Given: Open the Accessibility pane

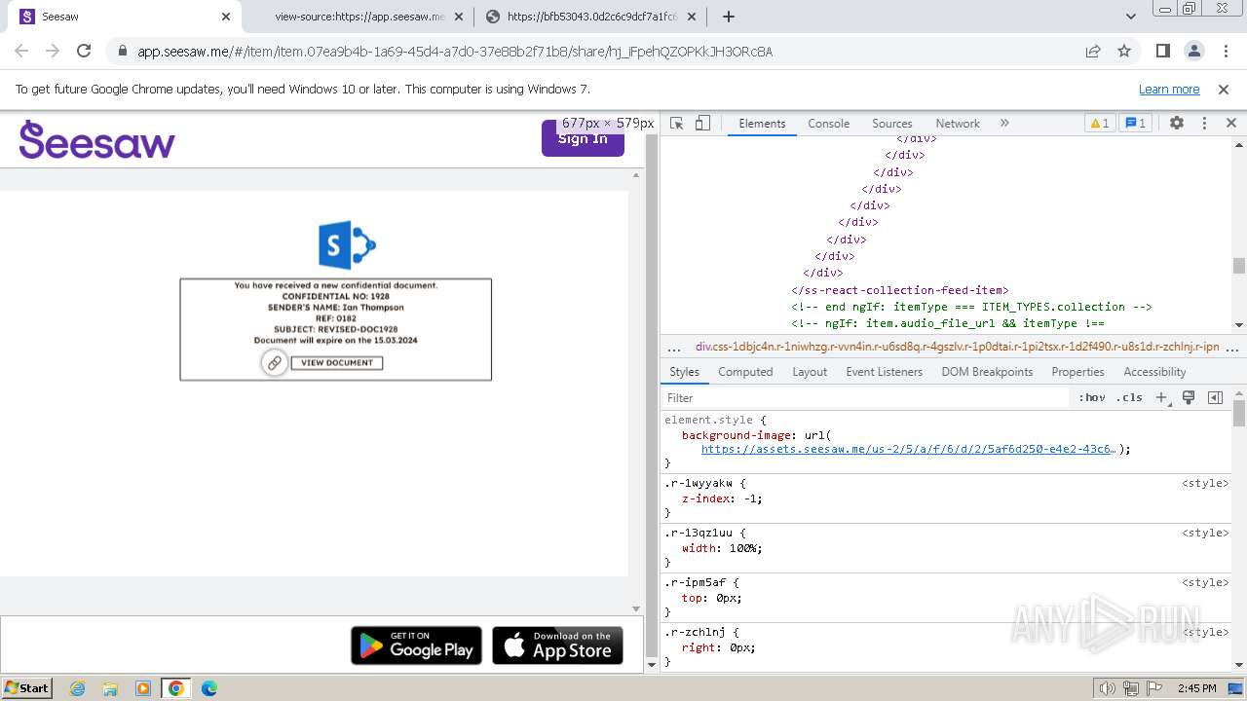Looking at the screenshot, I should [1154, 372].
